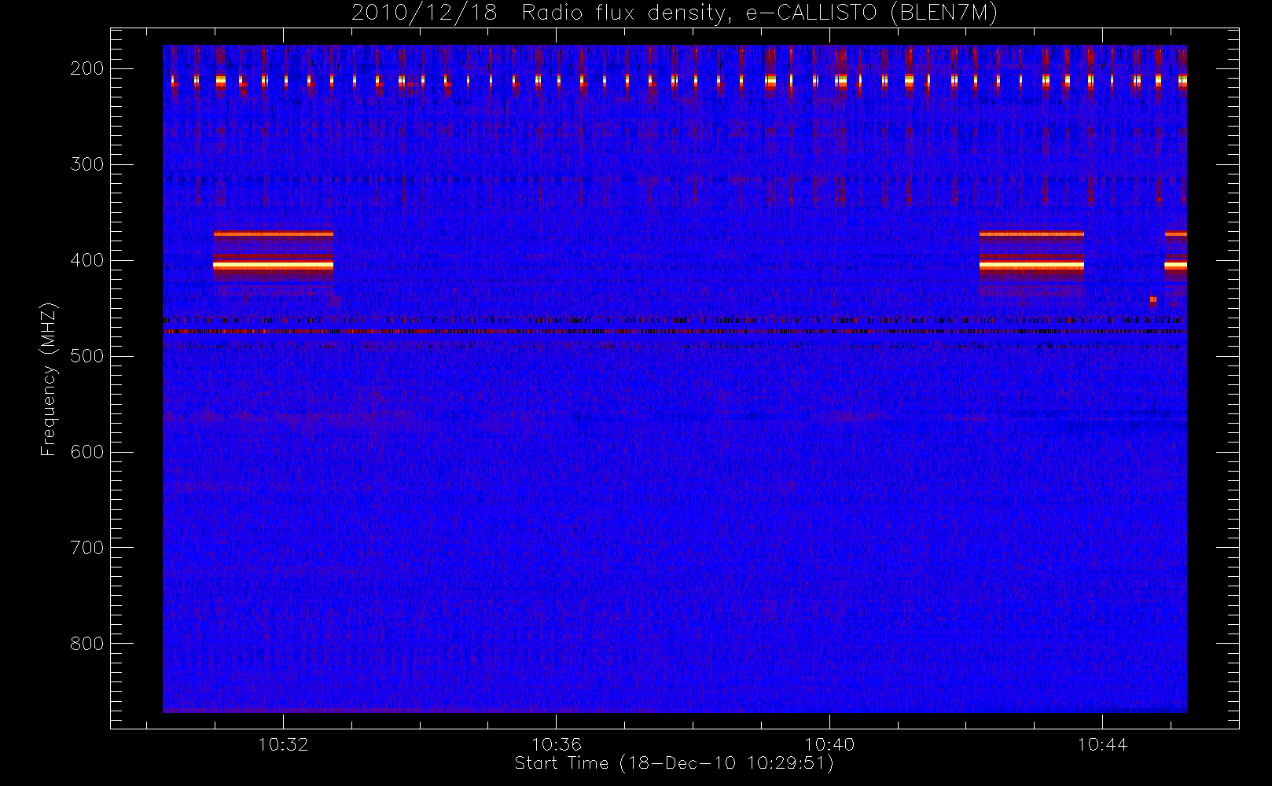Click the 700 frequency tick label
1272x786 pixels.
[x=87, y=548]
